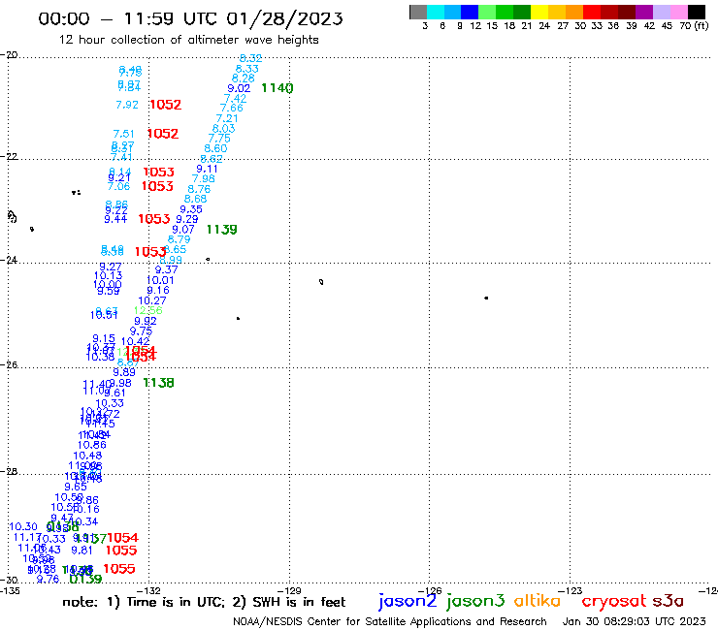This screenshot has height=630, width=718.
Task: Click wave height value 9.02
Action: (239, 89)
